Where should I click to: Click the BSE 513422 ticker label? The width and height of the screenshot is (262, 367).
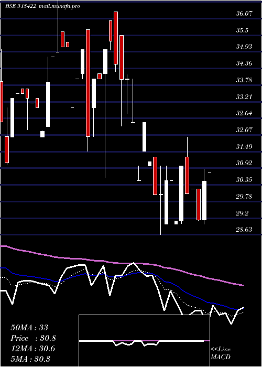click(20, 6)
